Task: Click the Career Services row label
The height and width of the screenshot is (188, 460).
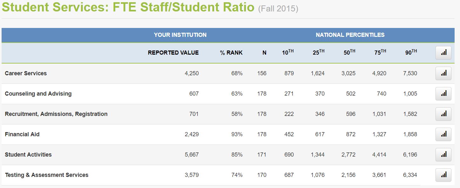Action: [x=25, y=73]
